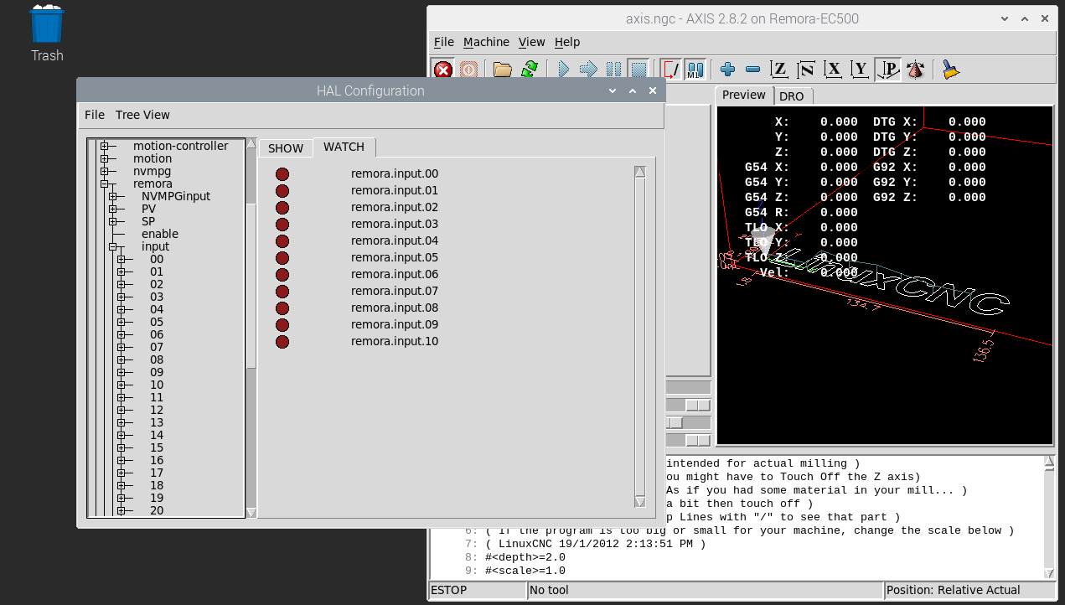Click the remora.input.03 watch entry
The width and height of the screenshot is (1065, 605).
tap(395, 224)
